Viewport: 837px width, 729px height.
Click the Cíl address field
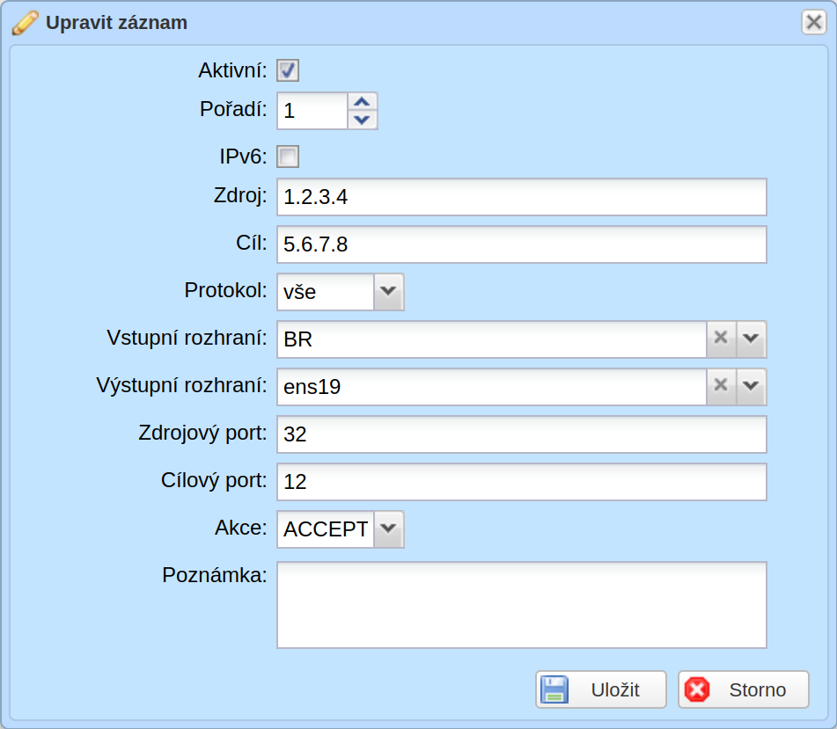522,244
